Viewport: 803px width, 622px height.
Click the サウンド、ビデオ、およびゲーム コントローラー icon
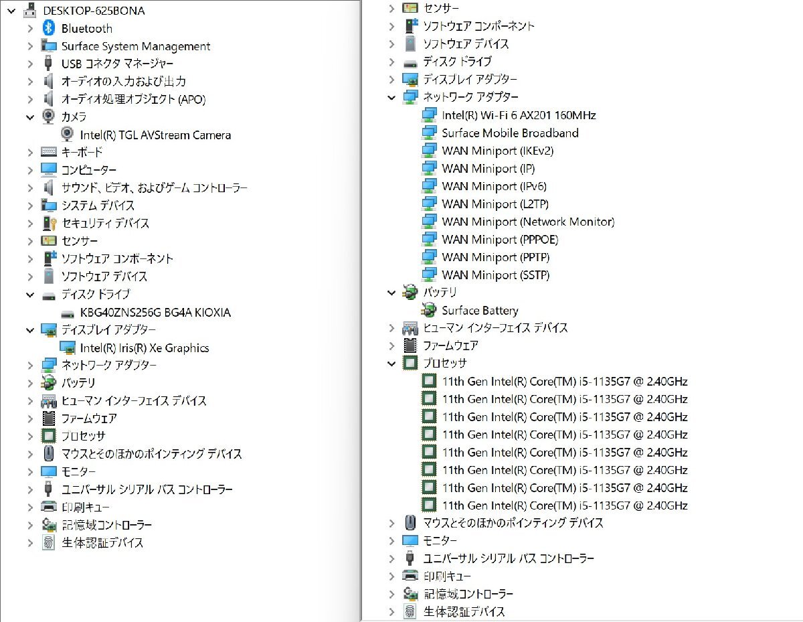[48, 187]
